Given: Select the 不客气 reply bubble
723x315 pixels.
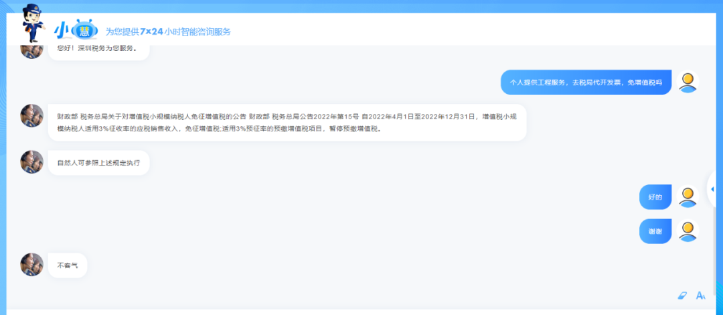Looking at the screenshot, I should point(68,265).
